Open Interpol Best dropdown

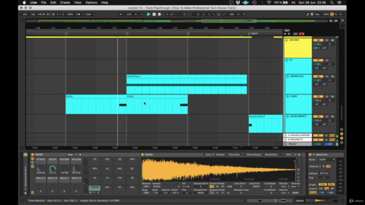click(295, 186)
